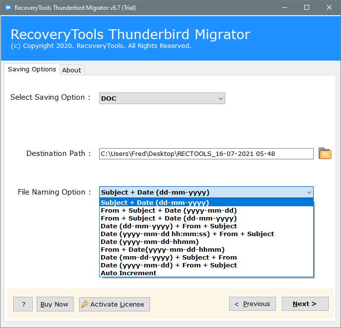This screenshot has width=341, height=328.
Task: Click into the Destination Path field
Action: coord(206,153)
